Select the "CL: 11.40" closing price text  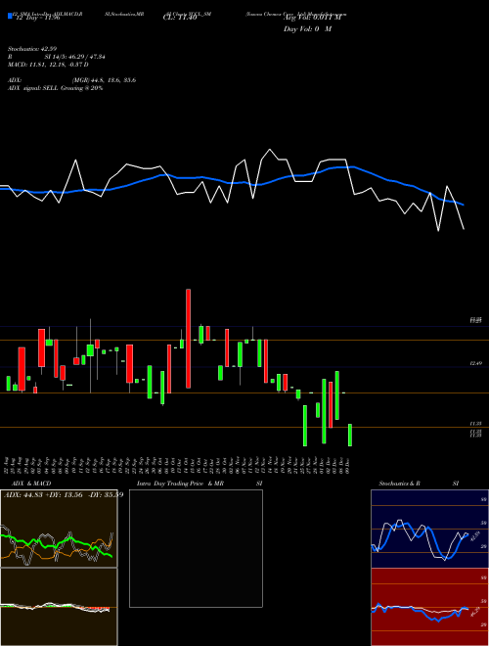(x=180, y=18)
